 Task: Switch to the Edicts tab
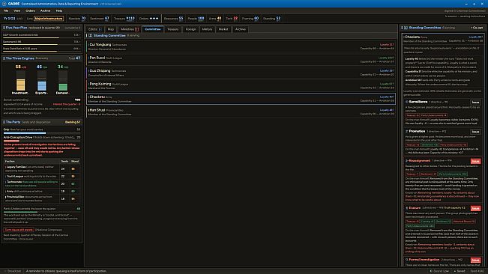pyautogui.click(x=94, y=29)
